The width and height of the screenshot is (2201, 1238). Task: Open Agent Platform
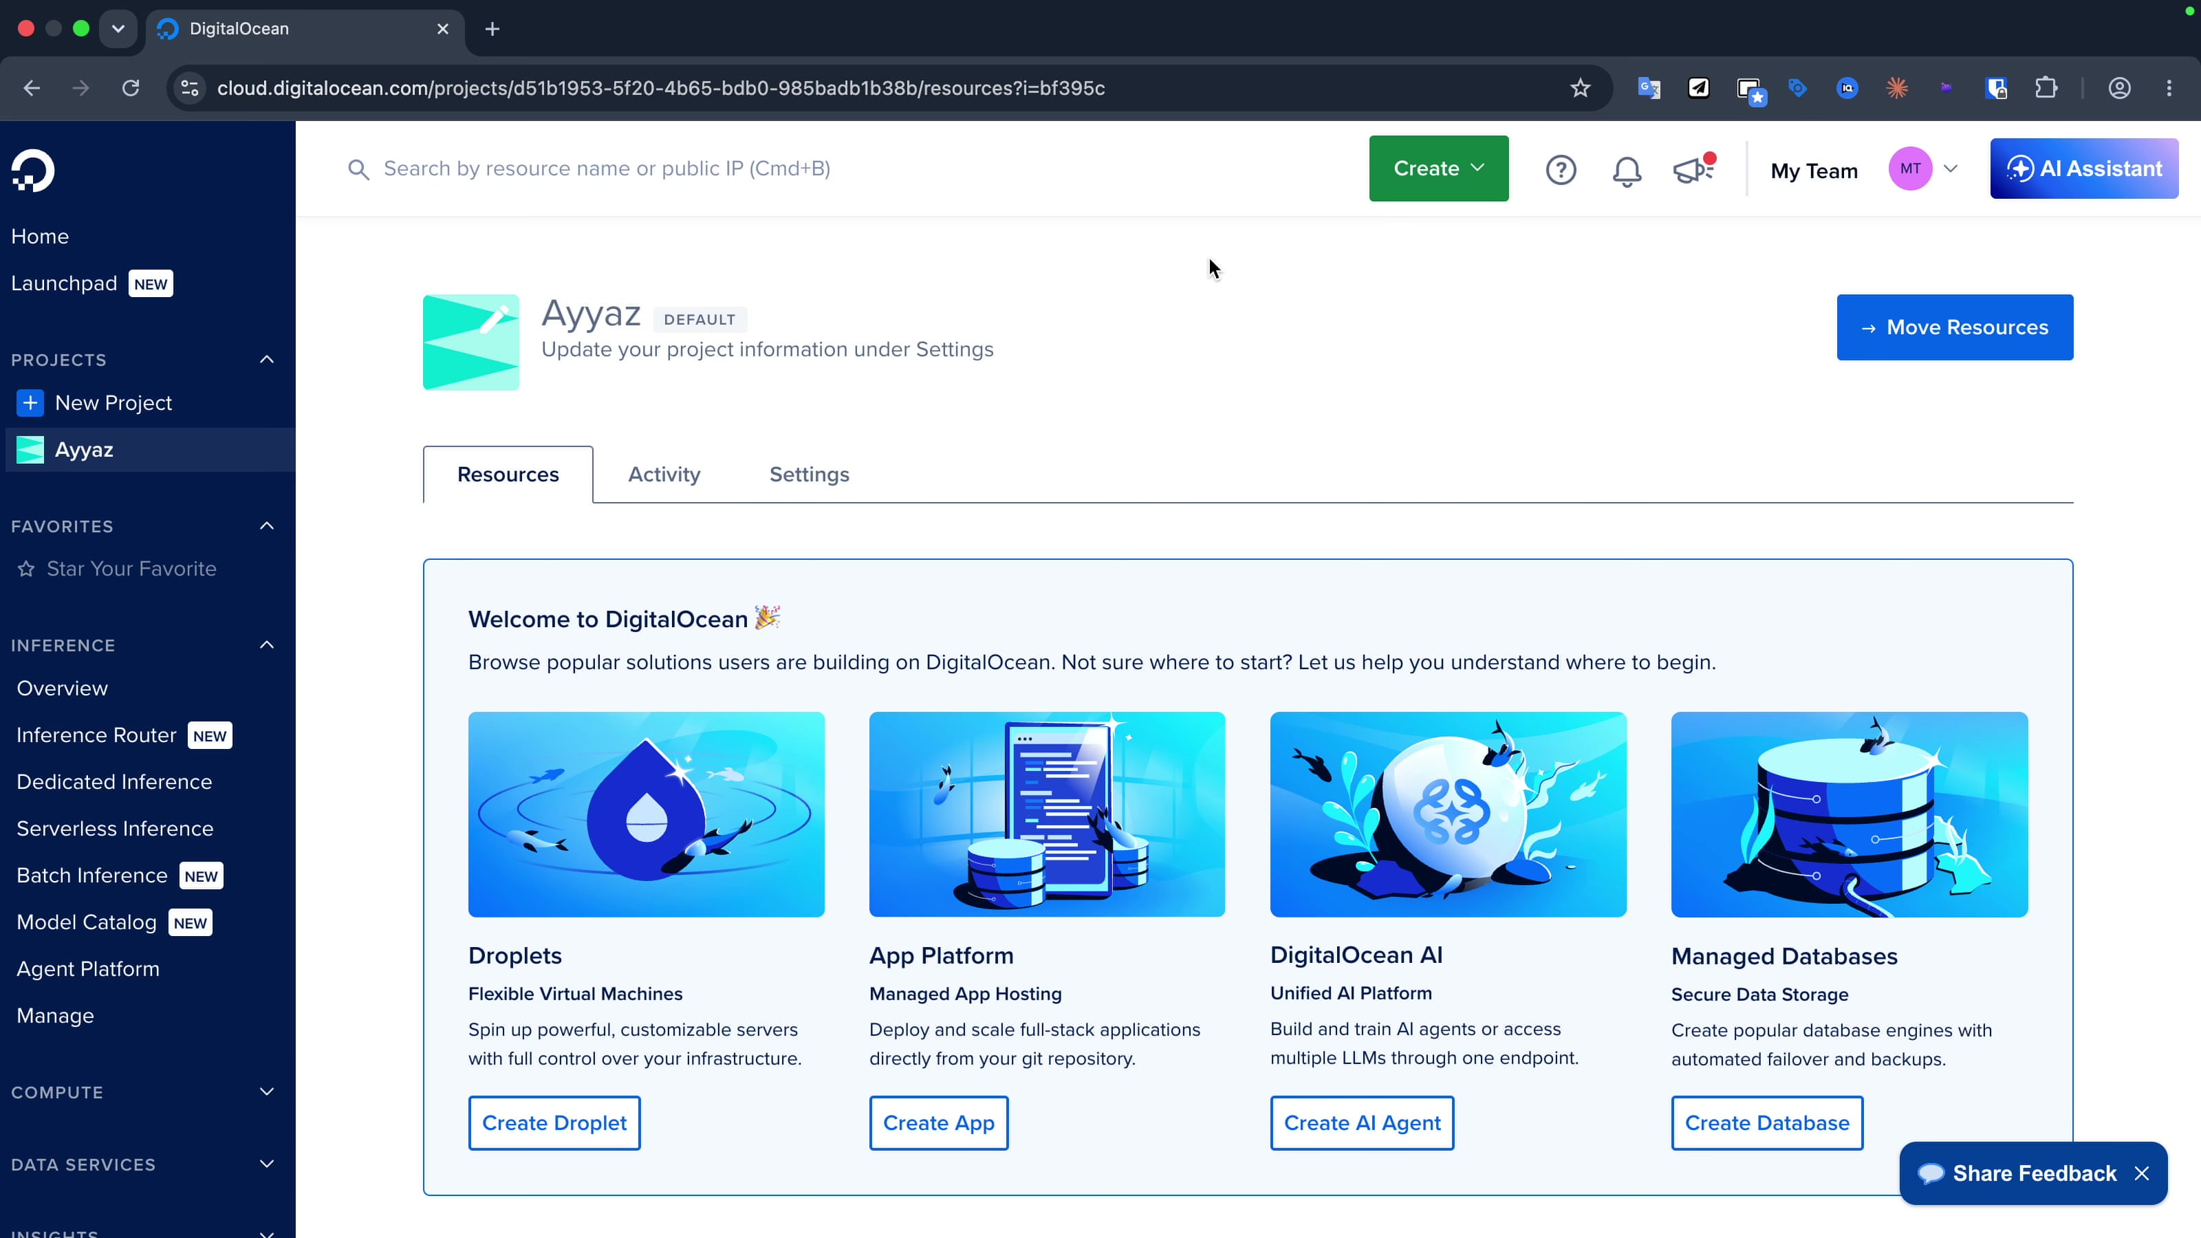pyautogui.click(x=88, y=969)
